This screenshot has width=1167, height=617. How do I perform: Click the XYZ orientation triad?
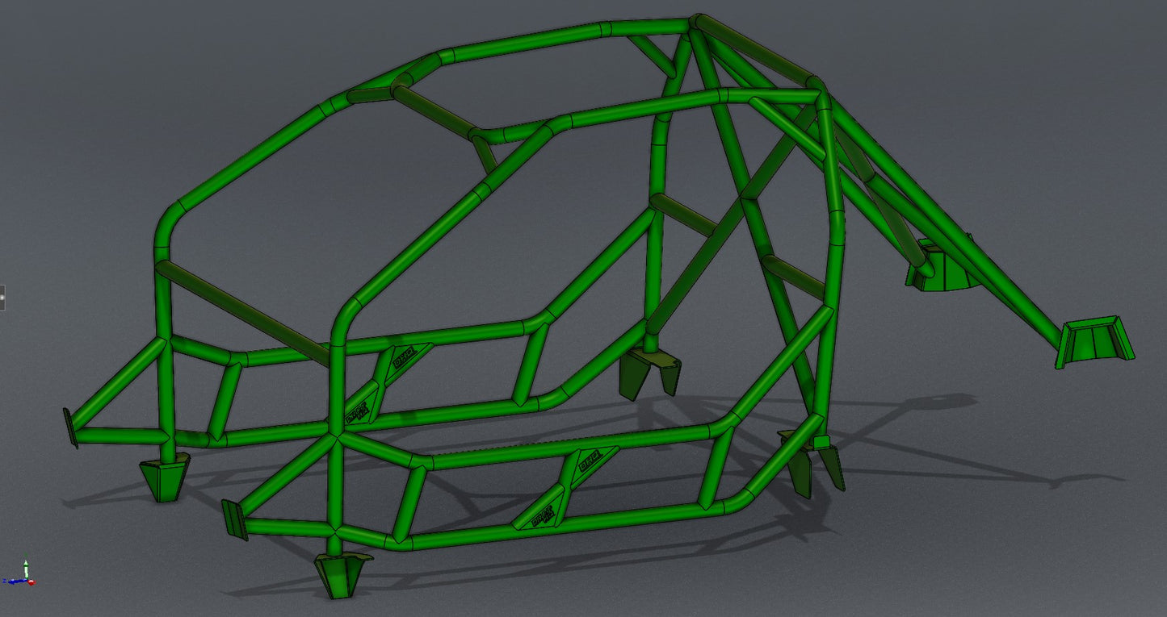[19, 571]
